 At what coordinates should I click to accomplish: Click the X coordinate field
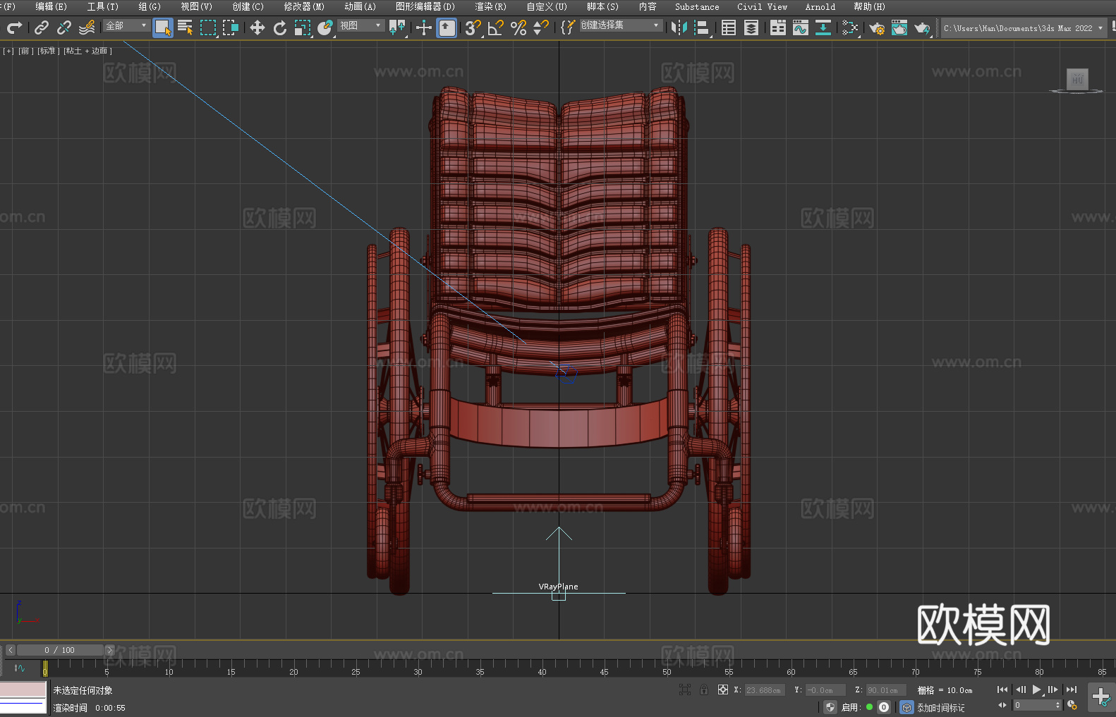click(764, 690)
